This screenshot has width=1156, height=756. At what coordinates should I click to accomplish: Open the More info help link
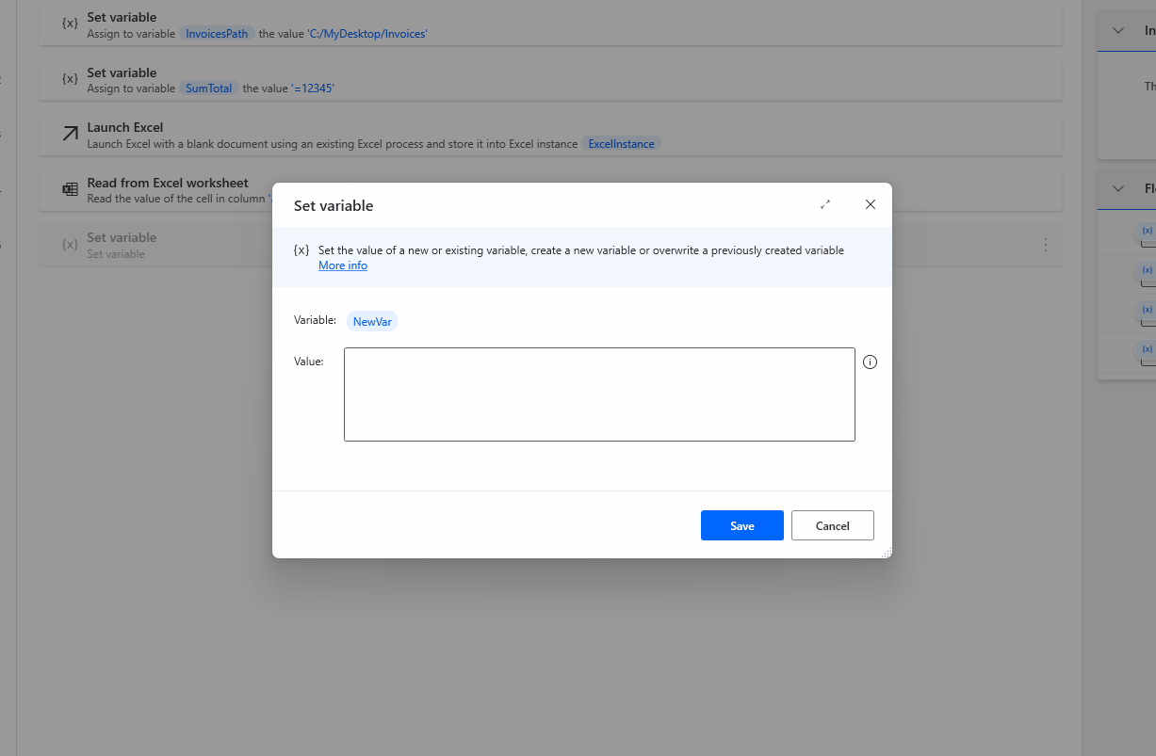342,265
